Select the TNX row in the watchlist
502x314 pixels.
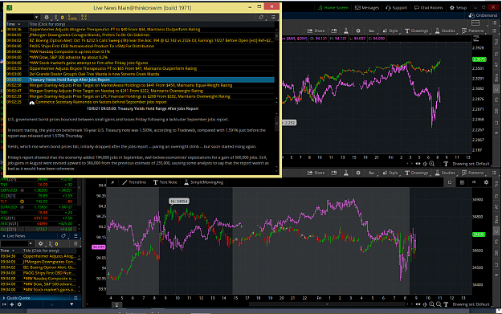(38, 185)
